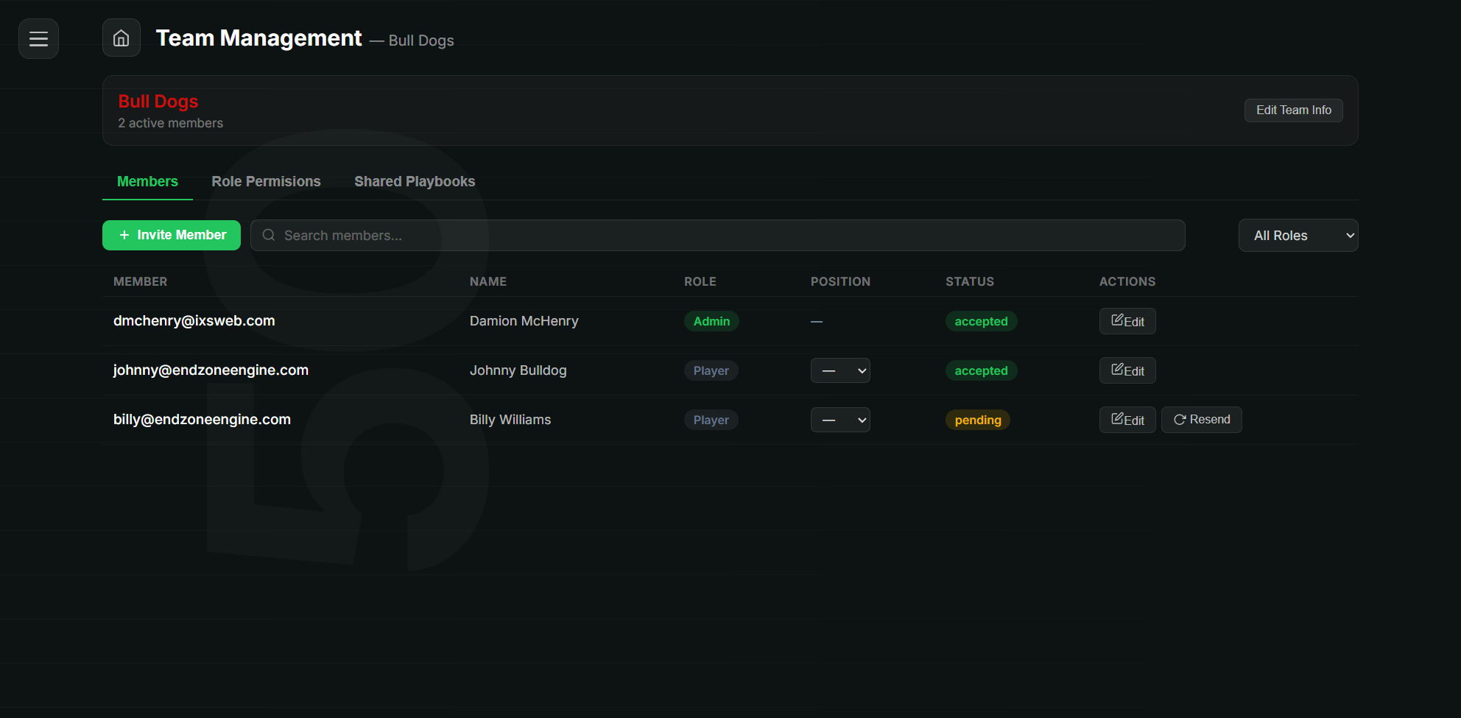Image resolution: width=1461 pixels, height=718 pixels.
Task: Expand Billy Williams's position dropdown
Action: coord(840,420)
